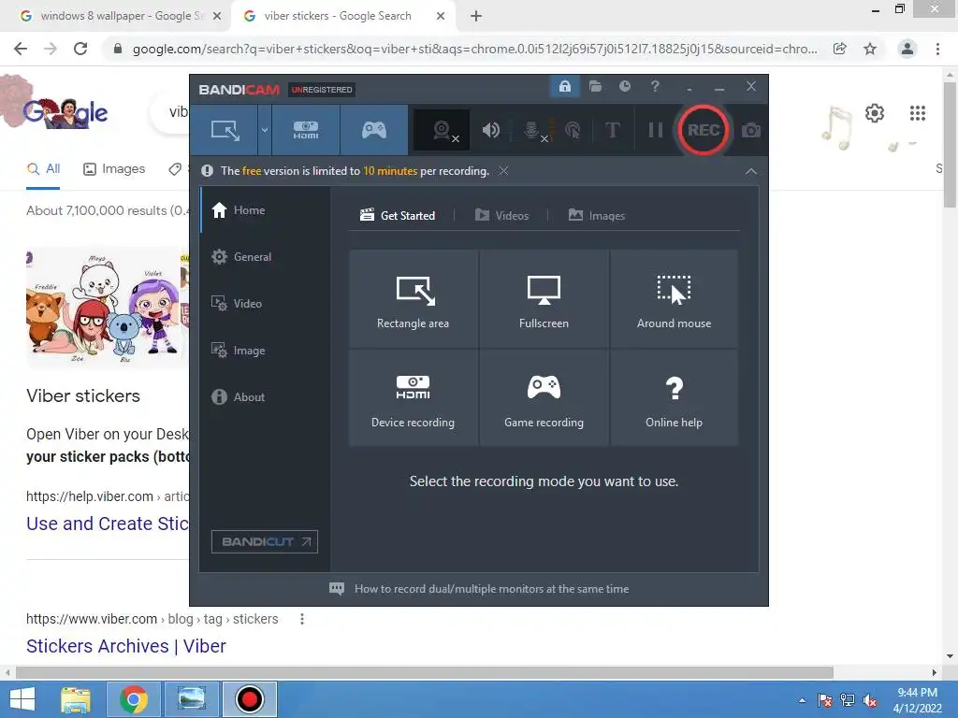The height and width of the screenshot is (718, 958).
Task: Open the Video settings section
Action: (x=266, y=304)
